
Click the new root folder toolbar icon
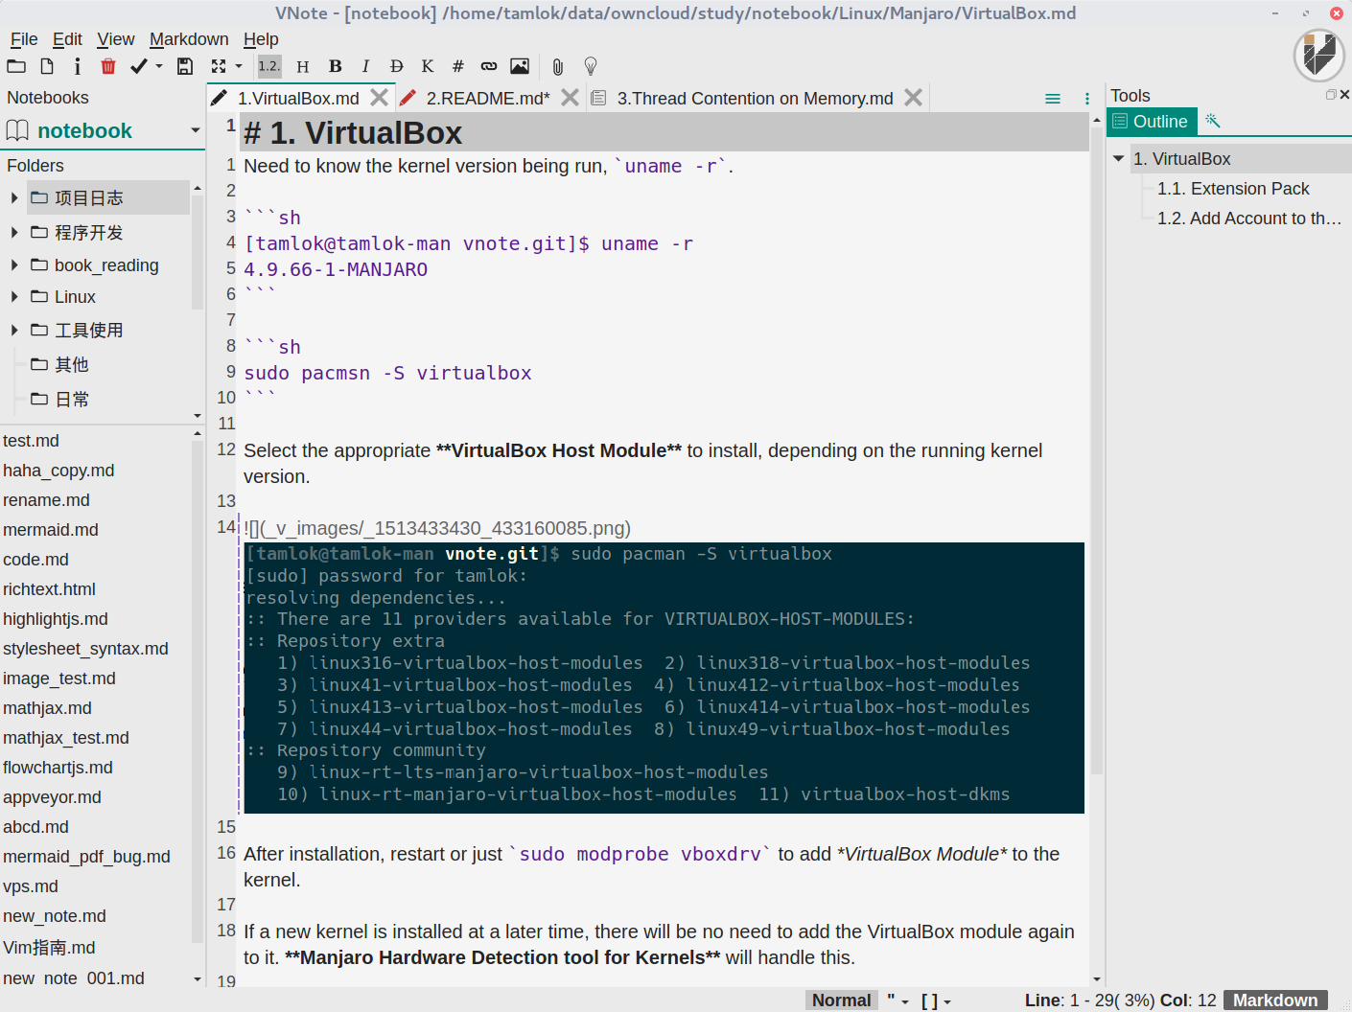tap(16, 66)
